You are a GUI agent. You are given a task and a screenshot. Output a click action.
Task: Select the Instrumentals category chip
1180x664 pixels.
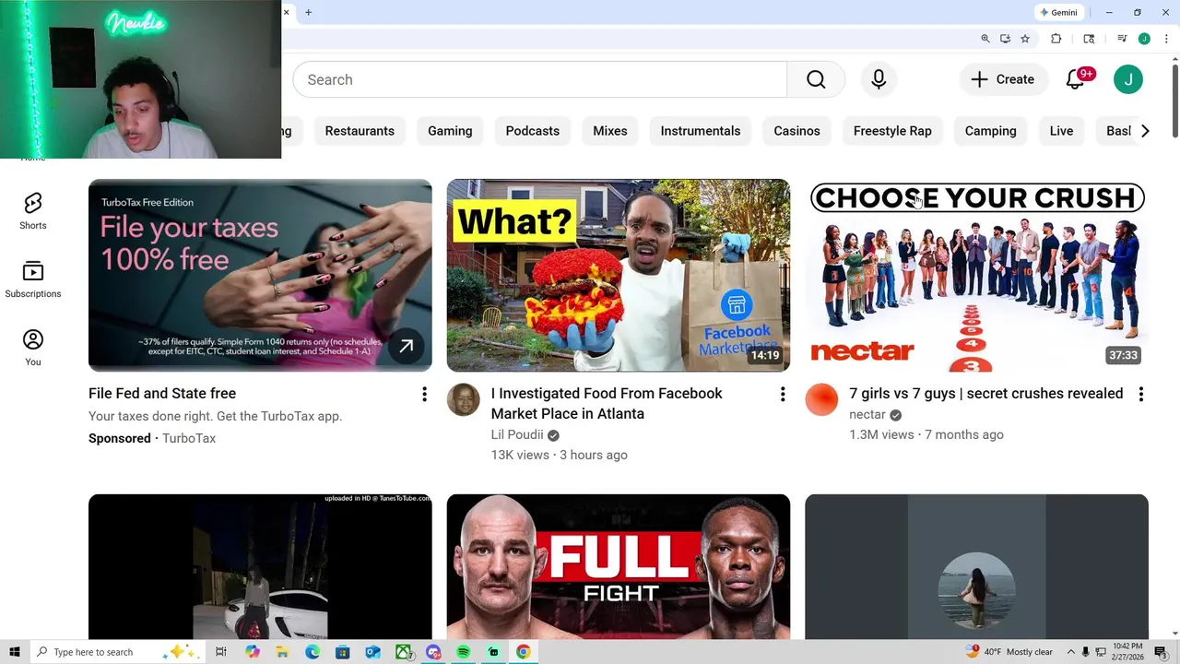tap(701, 131)
